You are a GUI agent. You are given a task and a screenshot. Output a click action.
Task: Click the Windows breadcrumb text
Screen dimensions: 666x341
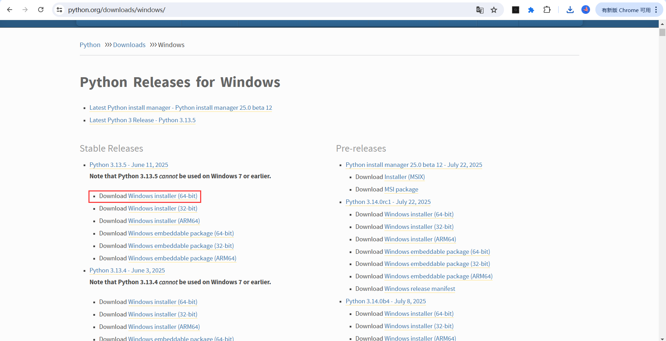171,45
